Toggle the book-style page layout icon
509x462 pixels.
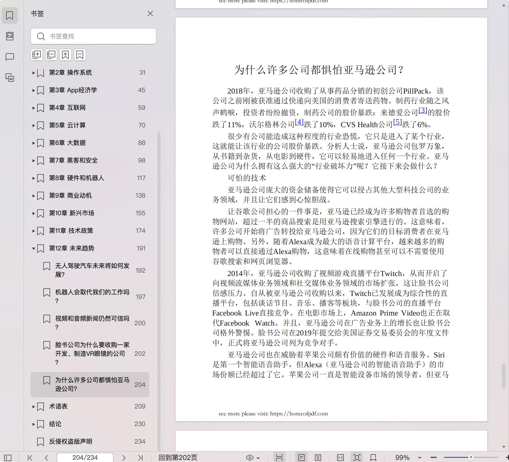(x=340, y=458)
